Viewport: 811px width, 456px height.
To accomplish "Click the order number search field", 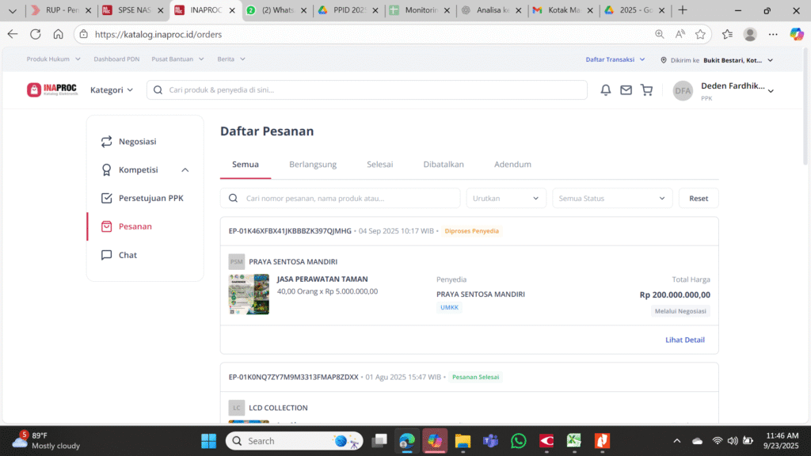I will [x=341, y=198].
